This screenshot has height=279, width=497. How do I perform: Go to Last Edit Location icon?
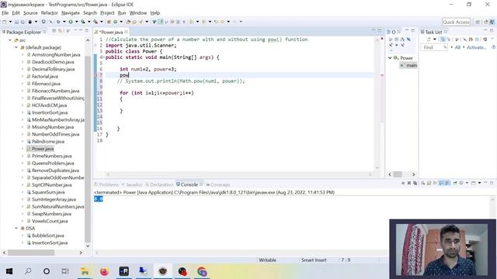tap(216, 22)
